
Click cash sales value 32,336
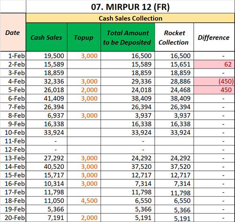coord(47,81)
